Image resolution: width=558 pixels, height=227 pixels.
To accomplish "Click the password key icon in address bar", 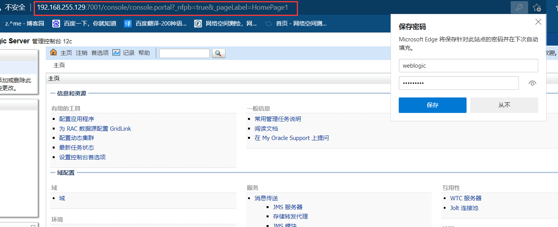I will (x=520, y=7).
